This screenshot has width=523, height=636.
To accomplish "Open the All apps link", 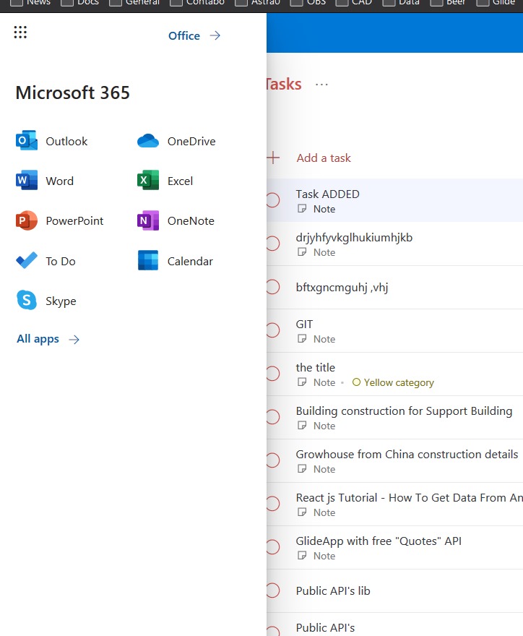I will click(x=48, y=339).
